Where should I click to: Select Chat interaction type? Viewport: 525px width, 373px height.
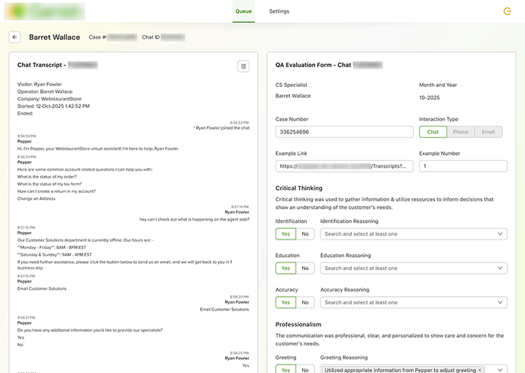click(x=433, y=132)
